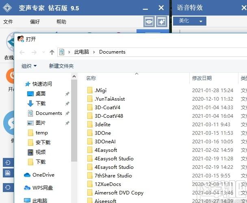
Task: Click Documents in the address breadcrumb
Action: tap(112, 52)
